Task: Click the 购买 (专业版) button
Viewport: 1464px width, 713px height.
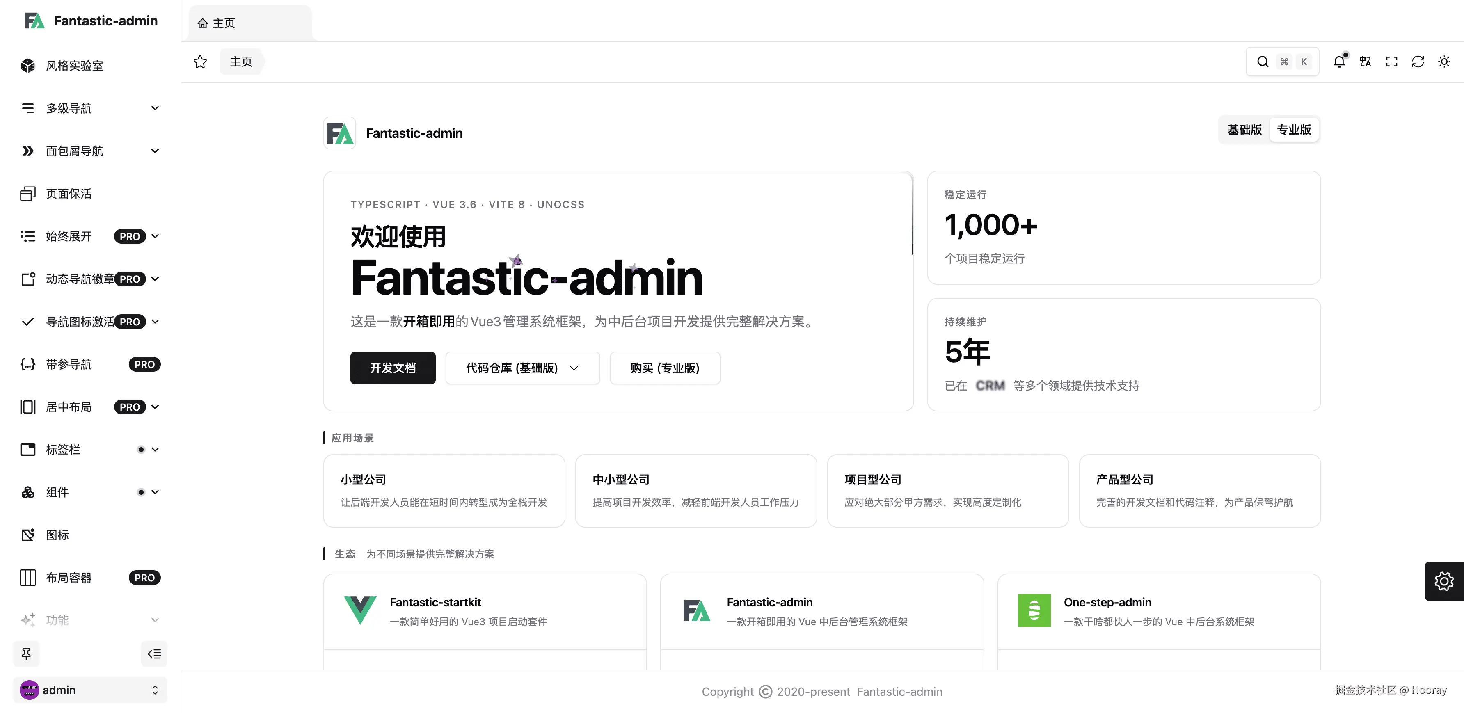Action: click(664, 368)
